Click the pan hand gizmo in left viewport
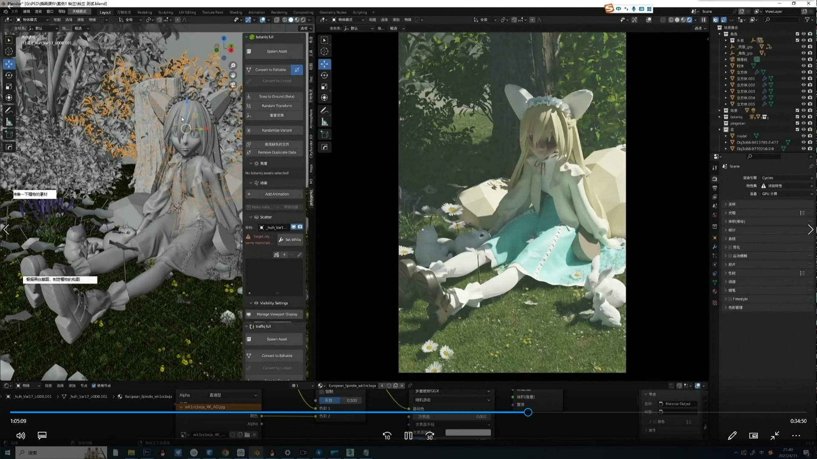The height and width of the screenshot is (459, 817). pyautogui.click(x=233, y=75)
